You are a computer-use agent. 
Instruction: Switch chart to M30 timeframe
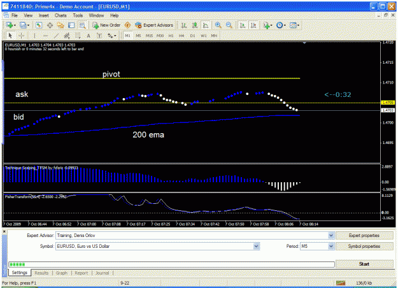[160, 36]
